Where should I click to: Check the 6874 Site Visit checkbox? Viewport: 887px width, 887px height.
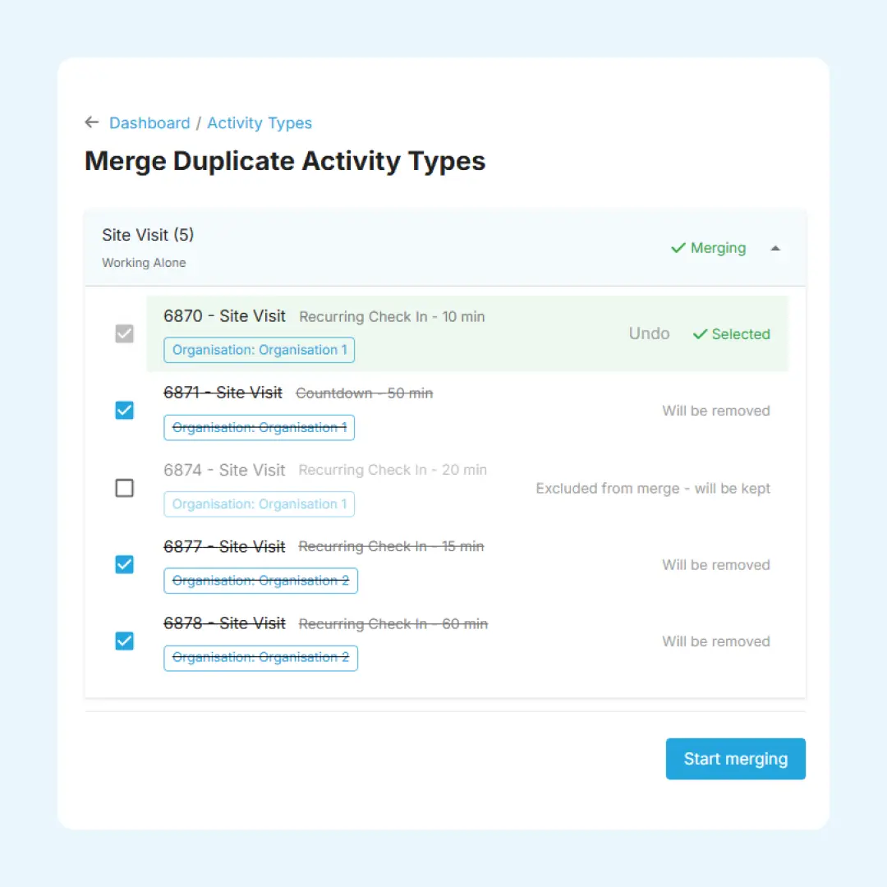124,488
